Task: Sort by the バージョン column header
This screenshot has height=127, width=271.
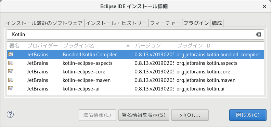Action: pyautogui.click(x=154, y=46)
